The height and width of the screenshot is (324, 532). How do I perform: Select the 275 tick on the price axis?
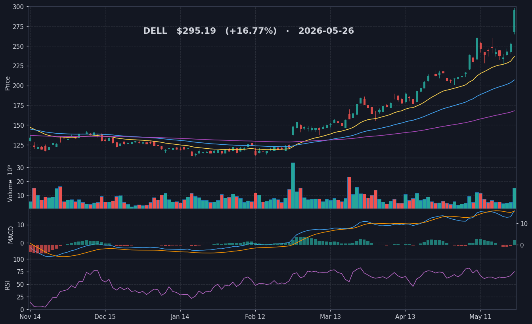(x=18, y=27)
